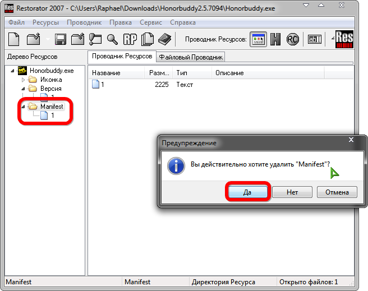The height and width of the screenshot is (291, 368).
Task: Open the Сервис menu
Action: [x=151, y=22]
